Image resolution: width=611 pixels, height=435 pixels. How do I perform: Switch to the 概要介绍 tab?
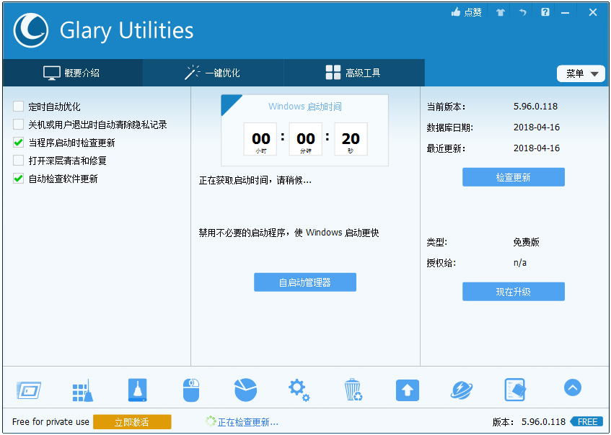[x=72, y=73]
